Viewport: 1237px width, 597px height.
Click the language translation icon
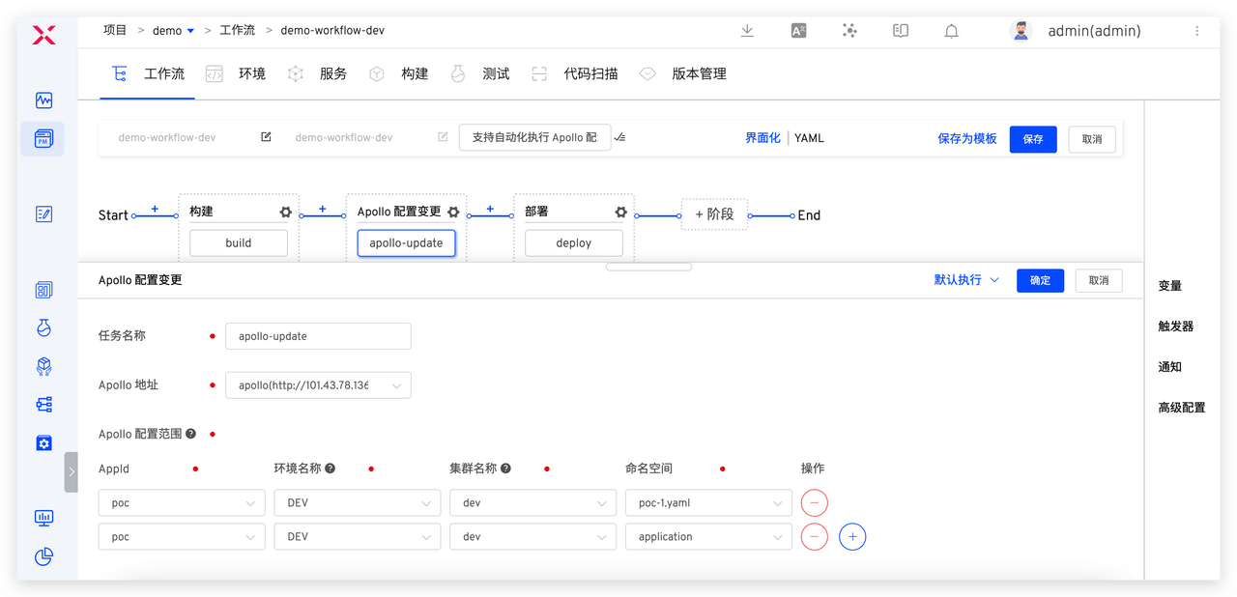798,31
